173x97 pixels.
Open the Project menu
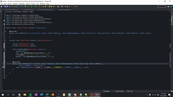(x=33, y=4)
